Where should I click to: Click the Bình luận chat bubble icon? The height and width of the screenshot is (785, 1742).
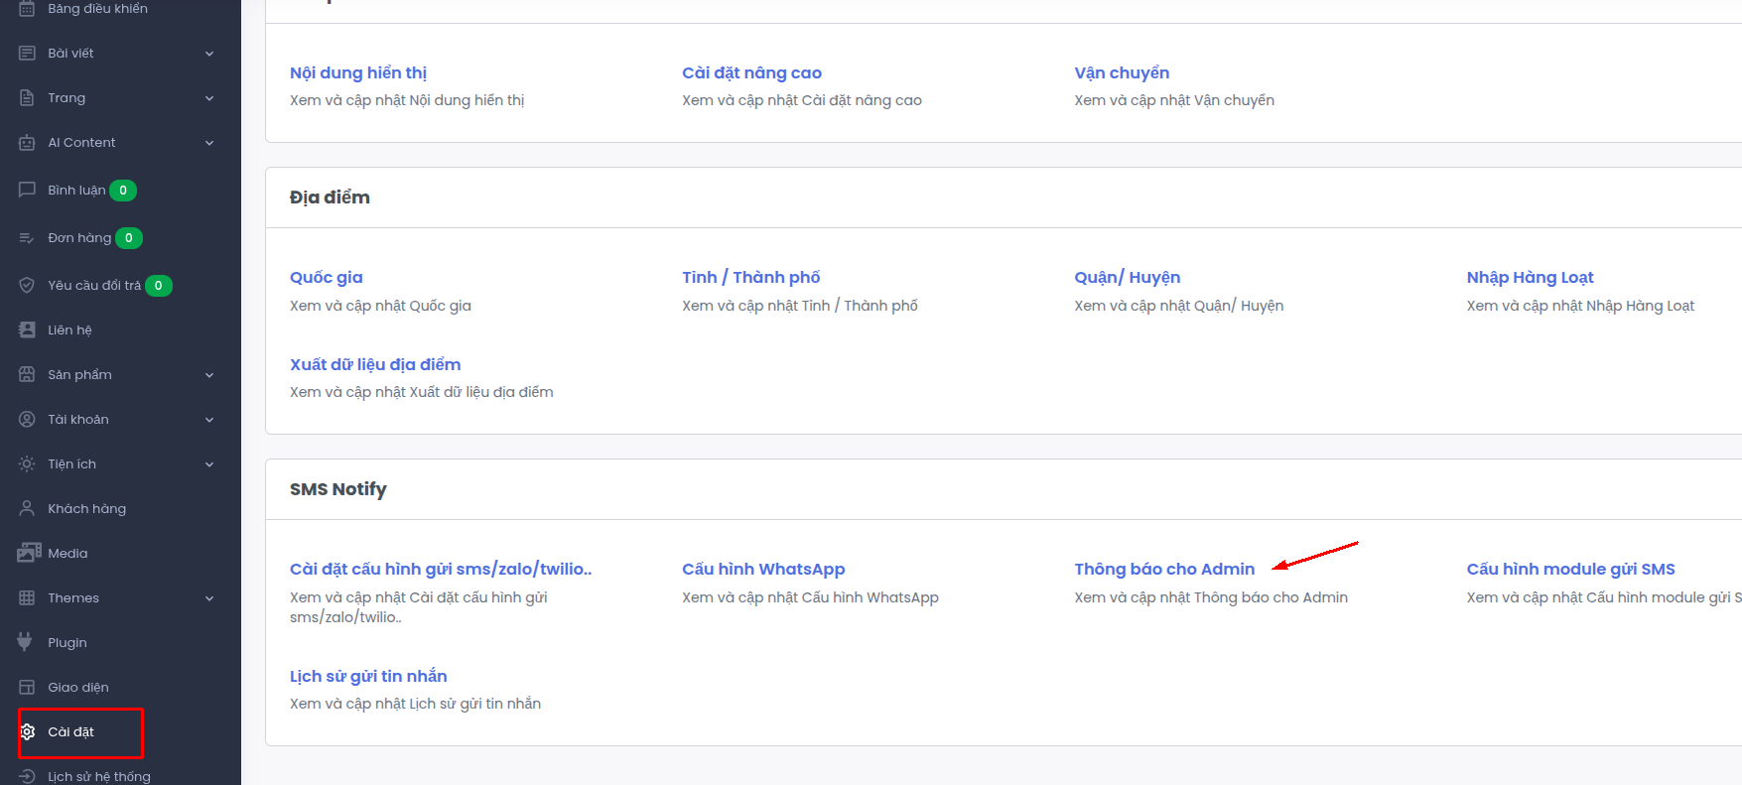point(27,190)
